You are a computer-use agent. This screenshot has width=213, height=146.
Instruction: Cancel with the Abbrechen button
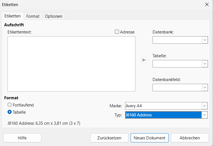click(189, 138)
